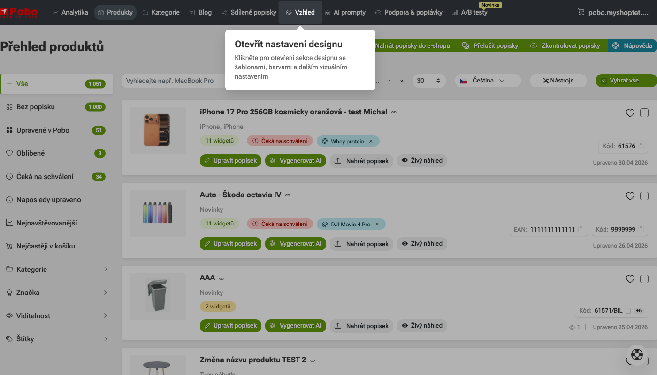Favorite the AAA product
The width and height of the screenshot is (657, 375).
pyautogui.click(x=630, y=279)
